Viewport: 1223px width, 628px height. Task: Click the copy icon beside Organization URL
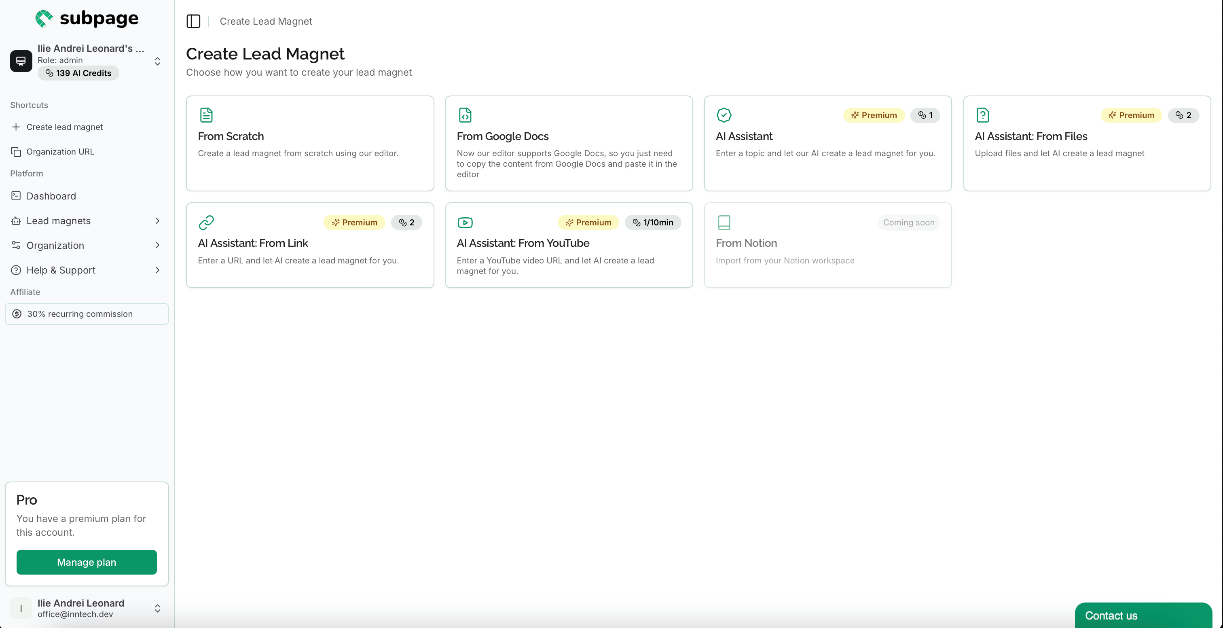(x=16, y=151)
